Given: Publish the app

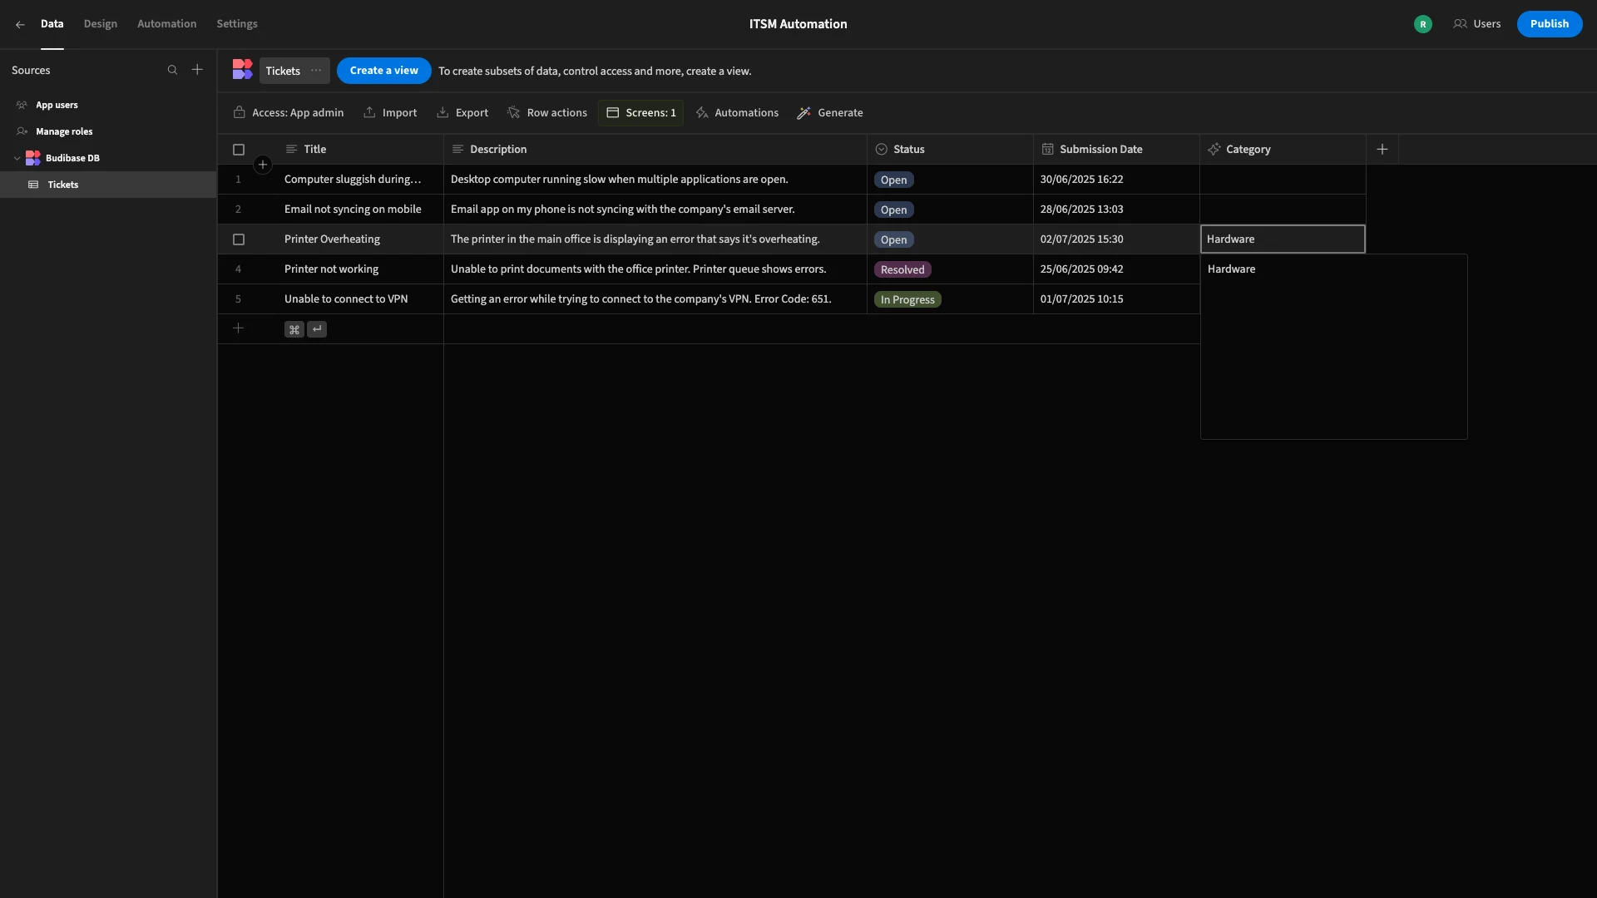Looking at the screenshot, I should pyautogui.click(x=1549, y=24).
